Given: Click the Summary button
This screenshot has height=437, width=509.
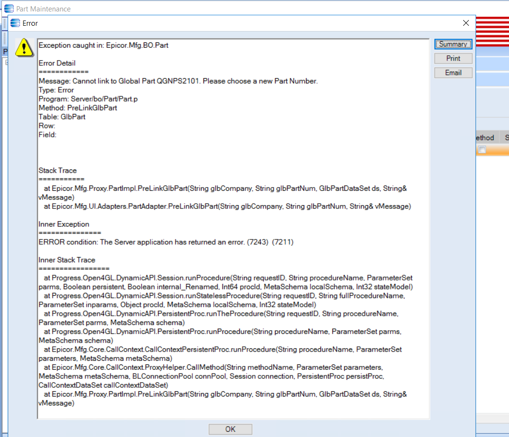Looking at the screenshot, I should click(x=453, y=44).
